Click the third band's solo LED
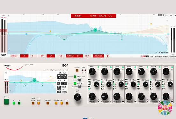Screen dimensions: 176x119 [x=123, y=101]
